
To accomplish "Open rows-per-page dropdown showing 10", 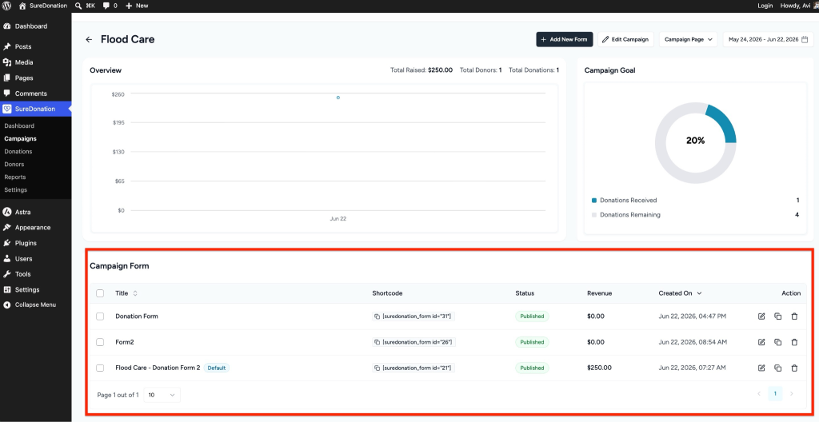I will click(162, 395).
